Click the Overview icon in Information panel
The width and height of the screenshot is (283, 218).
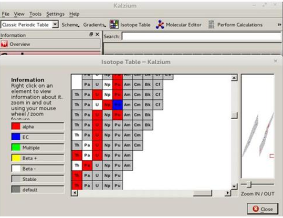pyautogui.click(x=4, y=44)
